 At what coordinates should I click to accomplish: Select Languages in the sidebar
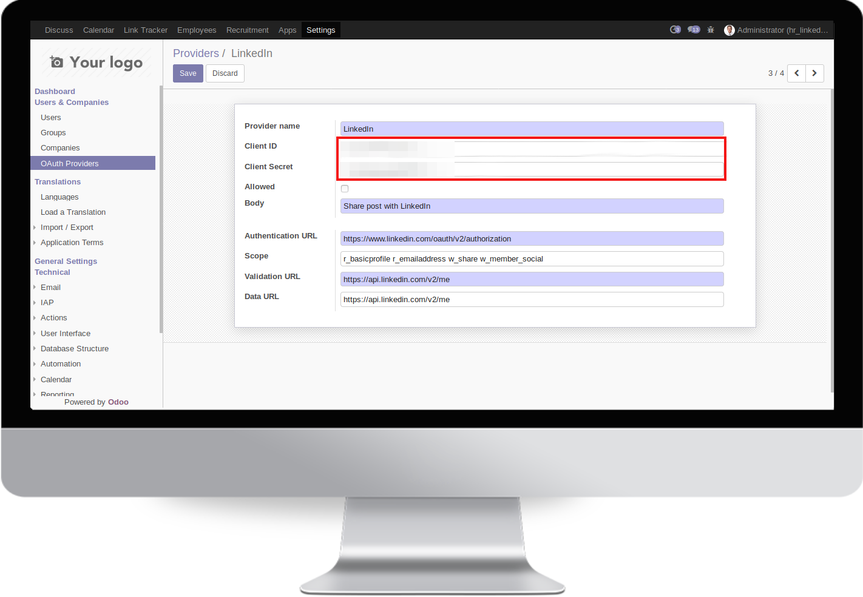coord(59,197)
